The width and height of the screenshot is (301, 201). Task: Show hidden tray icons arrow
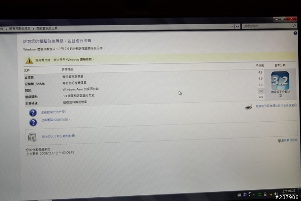tap(254, 195)
